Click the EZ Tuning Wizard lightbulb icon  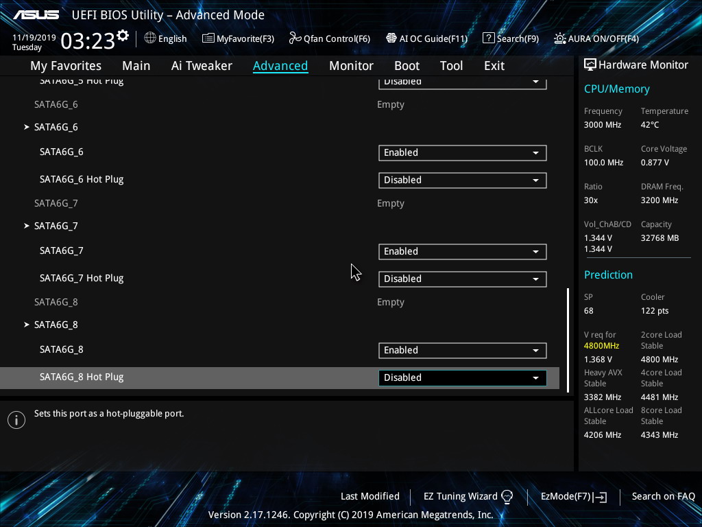point(507,497)
